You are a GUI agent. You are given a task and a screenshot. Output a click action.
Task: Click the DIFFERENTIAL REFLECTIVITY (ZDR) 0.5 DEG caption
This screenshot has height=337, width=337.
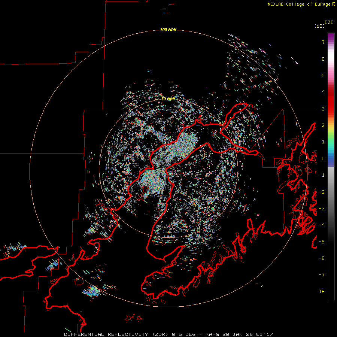click(x=130, y=334)
